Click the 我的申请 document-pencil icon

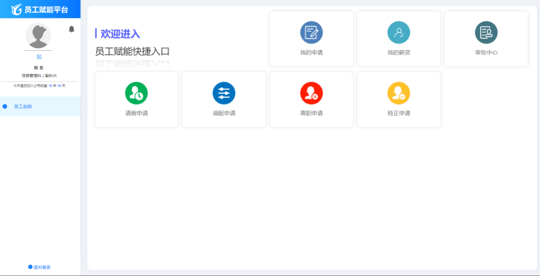click(311, 33)
